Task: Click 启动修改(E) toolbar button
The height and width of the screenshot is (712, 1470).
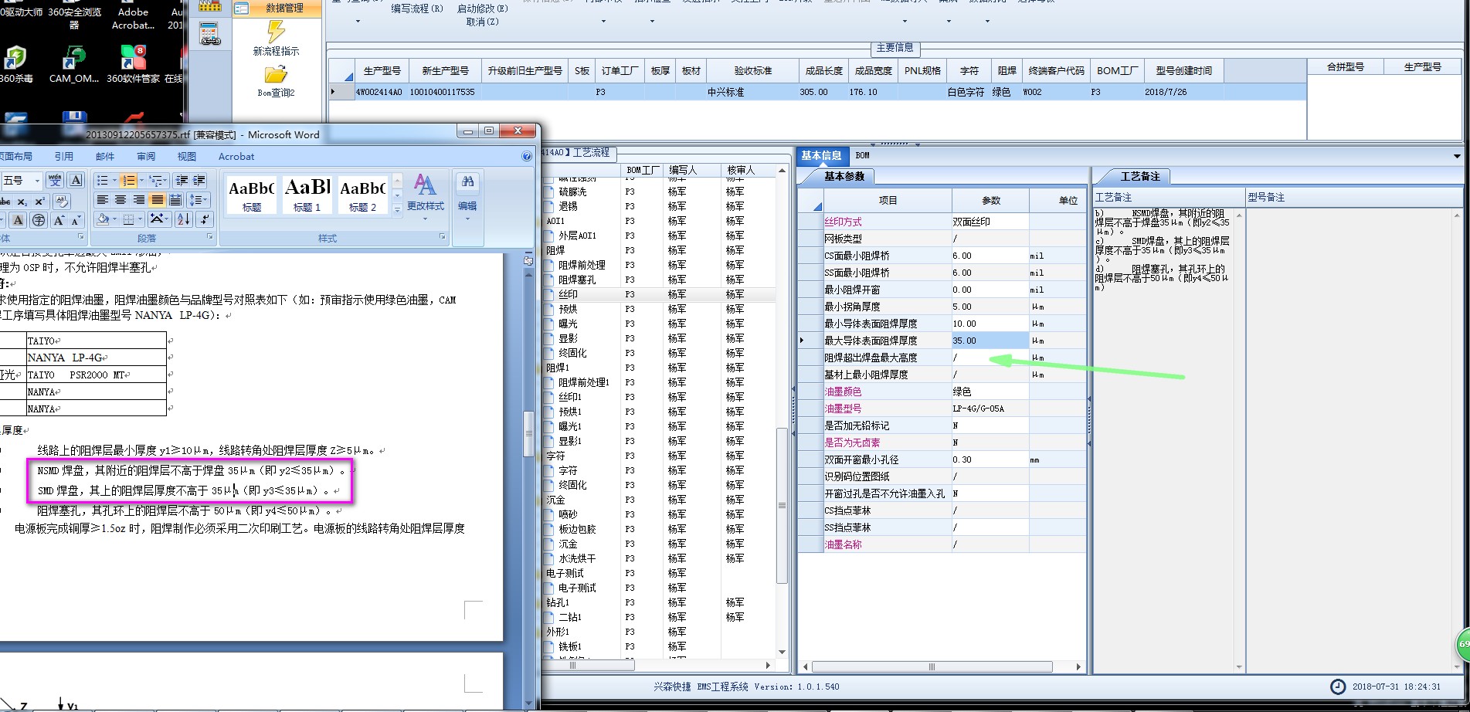Action: (x=483, y=8)
